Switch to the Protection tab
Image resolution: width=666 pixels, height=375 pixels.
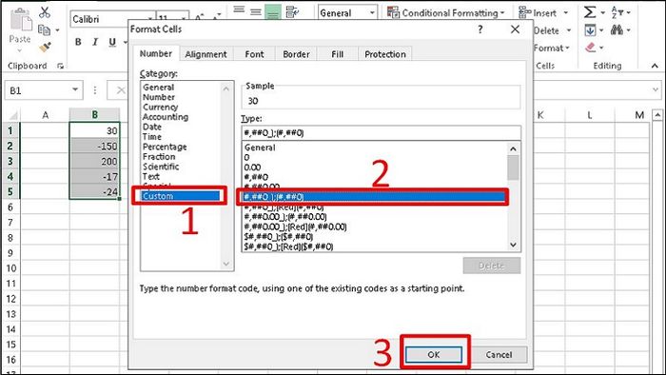coord(385,54)
